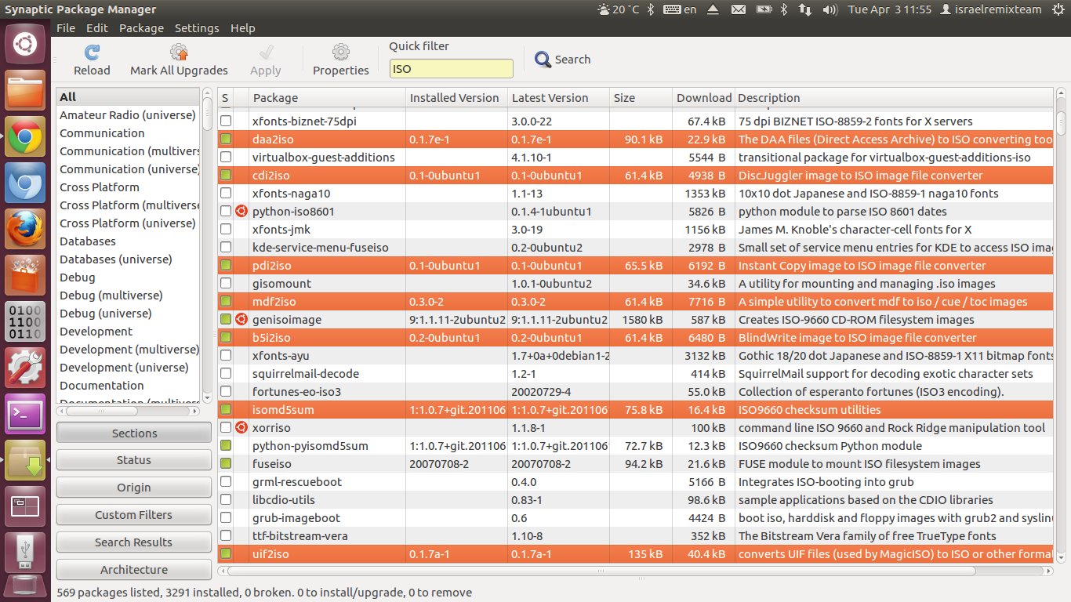The width and height of the screenshot is (1071, 602).
Task: Open session power gear menu
Action: coord(1058,9)
